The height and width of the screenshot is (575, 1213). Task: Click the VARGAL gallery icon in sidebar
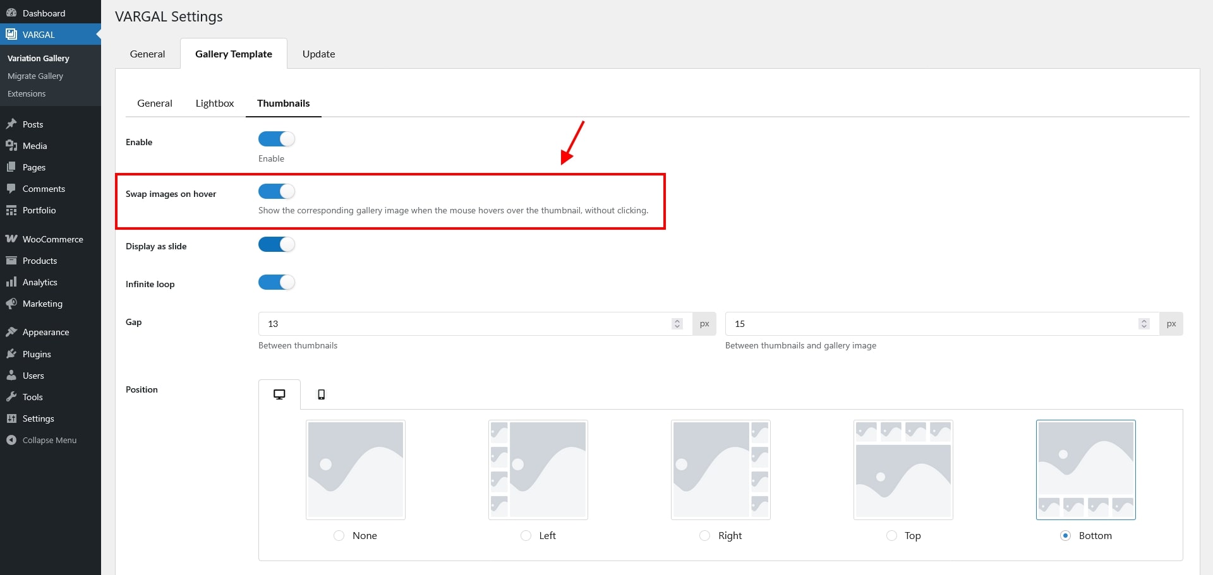(x=11, y=35)
